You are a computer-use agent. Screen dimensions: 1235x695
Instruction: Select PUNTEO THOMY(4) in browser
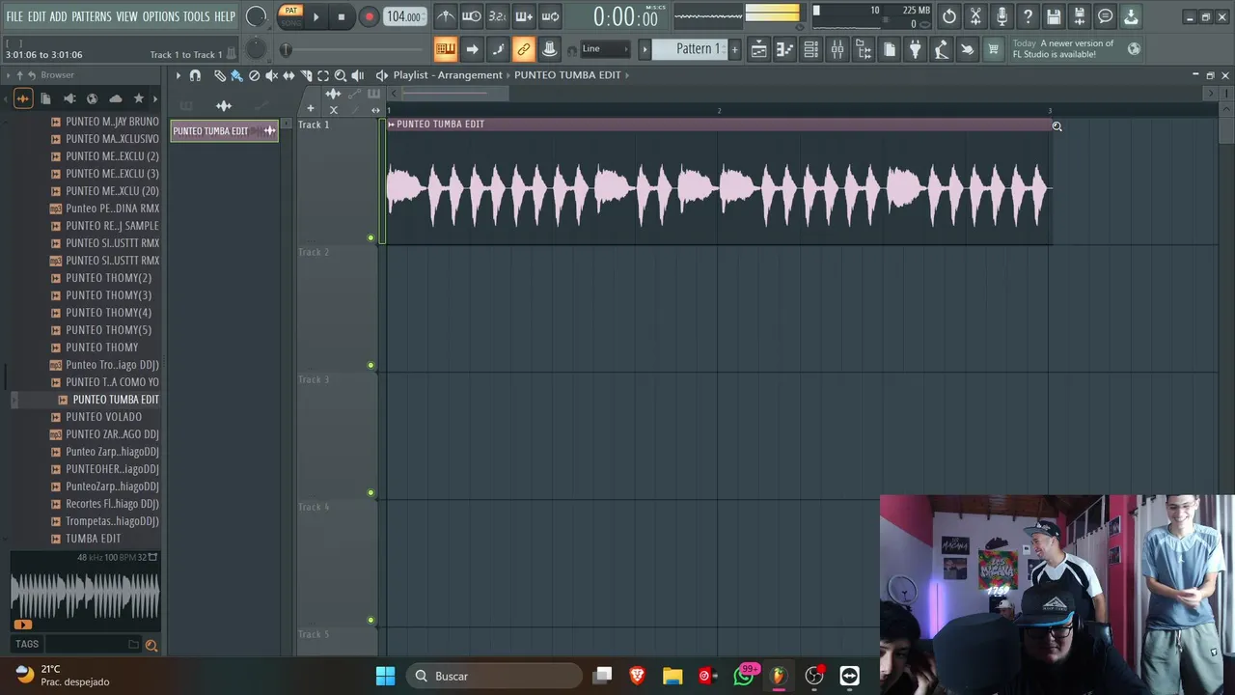click(x=108, y=313)
